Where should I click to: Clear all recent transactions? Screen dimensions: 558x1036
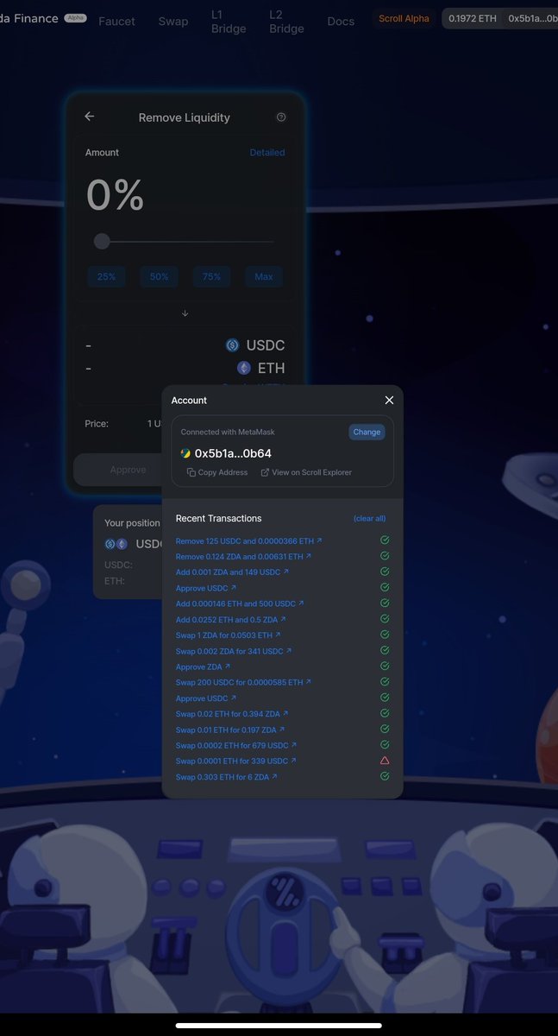[x=369, y=519]
